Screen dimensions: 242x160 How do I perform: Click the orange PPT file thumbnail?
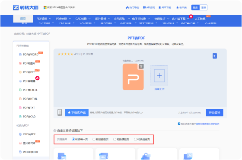[133, 77]
